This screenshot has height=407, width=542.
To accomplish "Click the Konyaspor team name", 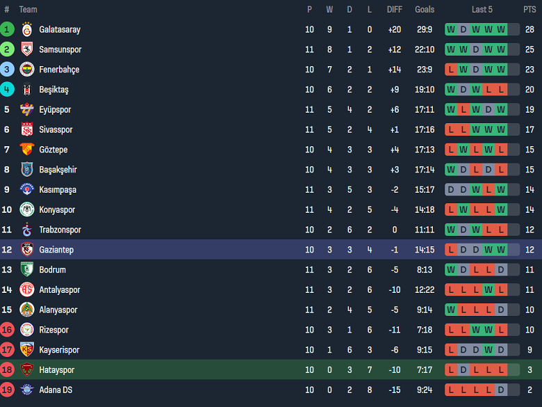I will 57,210.
